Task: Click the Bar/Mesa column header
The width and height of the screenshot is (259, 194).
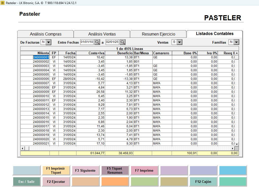Action: coord(143,53)
